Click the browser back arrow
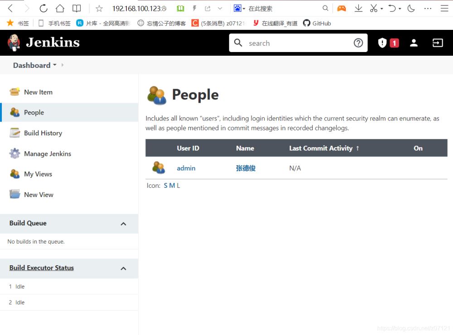 point(10,8)
